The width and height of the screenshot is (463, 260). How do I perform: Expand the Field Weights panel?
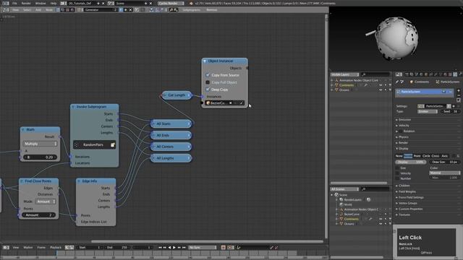click(x=407, y=191)
